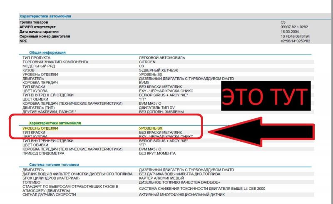
Task: Click the warranty start date 16.03.2004
Action: coord(290,31)
